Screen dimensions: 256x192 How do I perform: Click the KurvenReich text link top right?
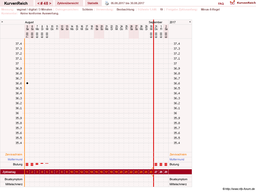pyautogui.click(x=246, y=3)
